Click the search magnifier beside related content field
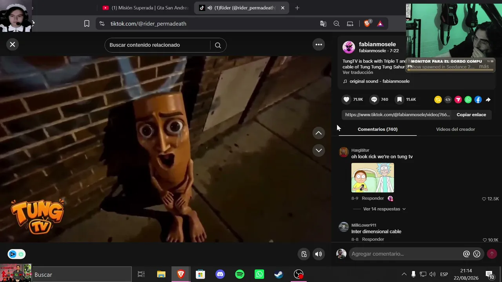Screen dimensions: 502x282 (x=218, y=45)
